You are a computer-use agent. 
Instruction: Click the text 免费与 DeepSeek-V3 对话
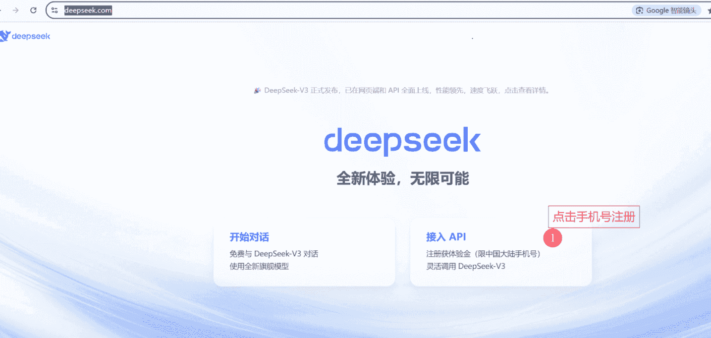pos(273,254)
